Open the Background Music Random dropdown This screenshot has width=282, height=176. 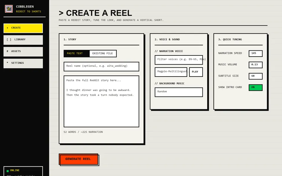click(x=179, y=92)
